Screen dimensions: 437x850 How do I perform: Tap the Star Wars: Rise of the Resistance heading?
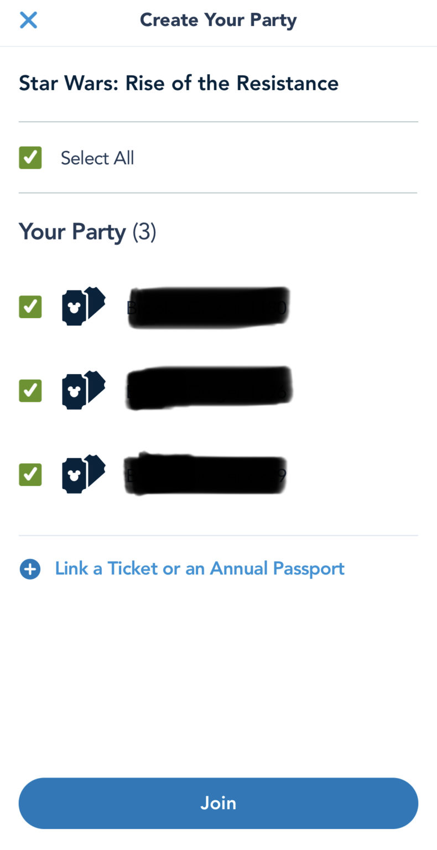click(179, 83)
